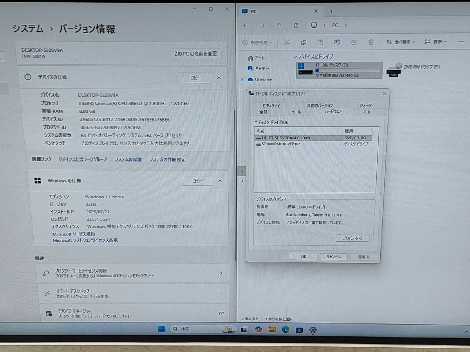Launch Microsoft Edge from the taskbar
Screen dimensions: 470x352
[x=286, y=329]
